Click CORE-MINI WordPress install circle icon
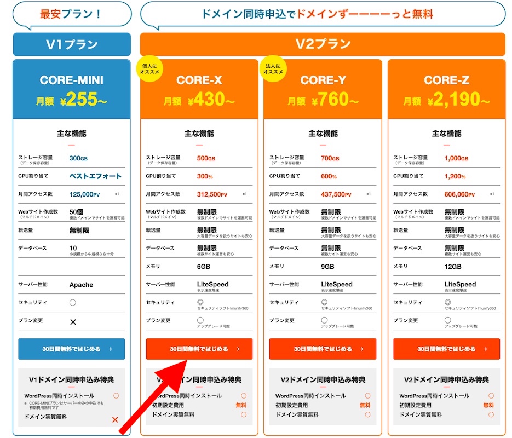This screenshot has height=438, width=512. pos(116,396)
